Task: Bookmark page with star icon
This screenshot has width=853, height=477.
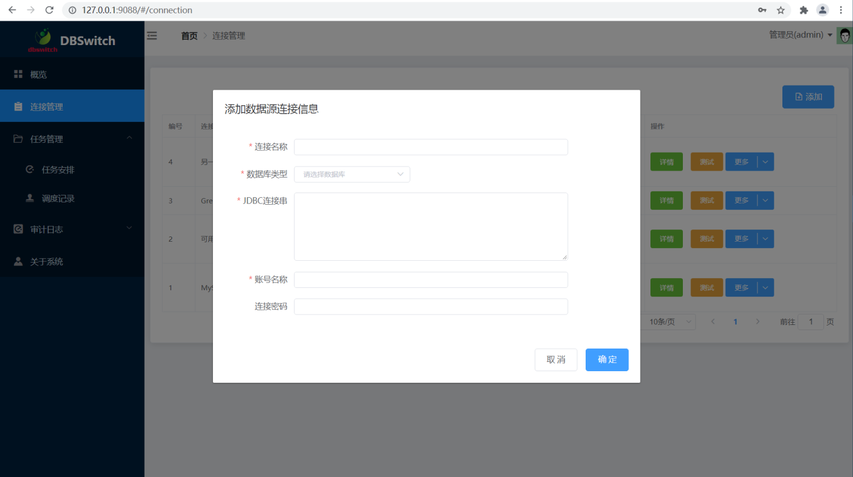Action: [x=781, y=10]
